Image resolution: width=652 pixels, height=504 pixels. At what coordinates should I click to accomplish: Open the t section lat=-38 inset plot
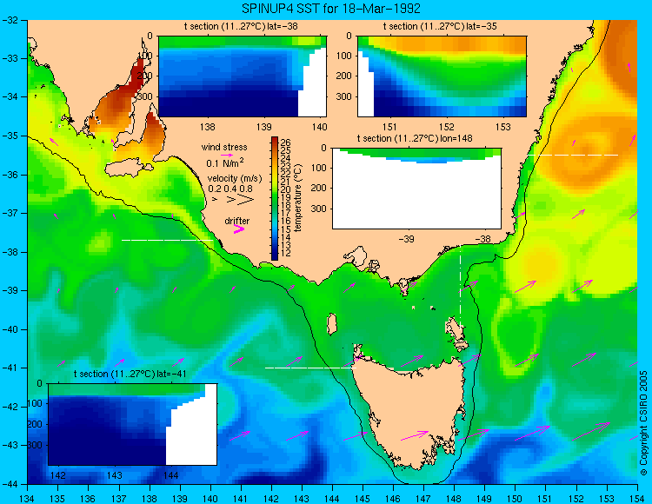click(x=243, y=76)
